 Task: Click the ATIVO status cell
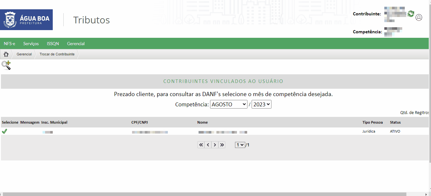[395, 131]
